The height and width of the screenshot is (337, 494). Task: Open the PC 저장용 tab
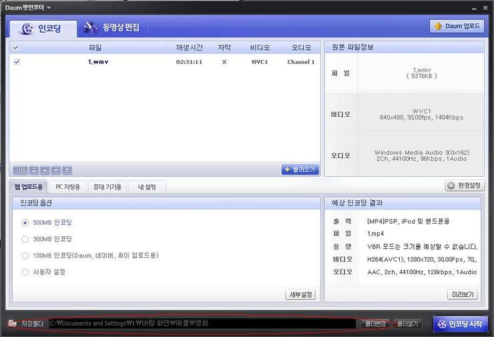pyautogui.click(x=67, y=187)
